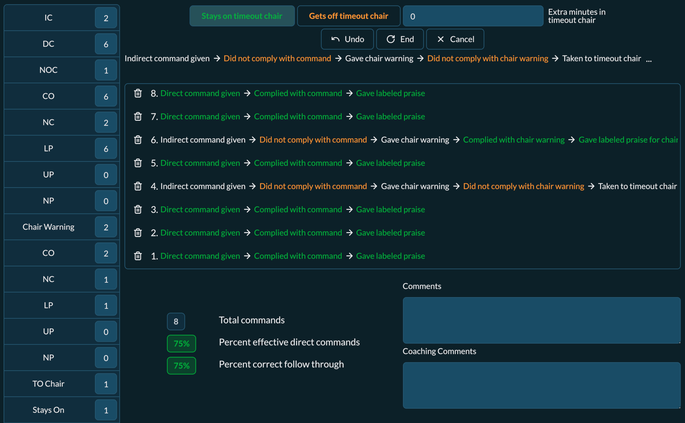
Task: Click into the Comments text box
Action: click(542, 320)
